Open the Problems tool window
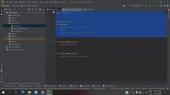Viewport: 170px width, 95px height. (63, 86)
